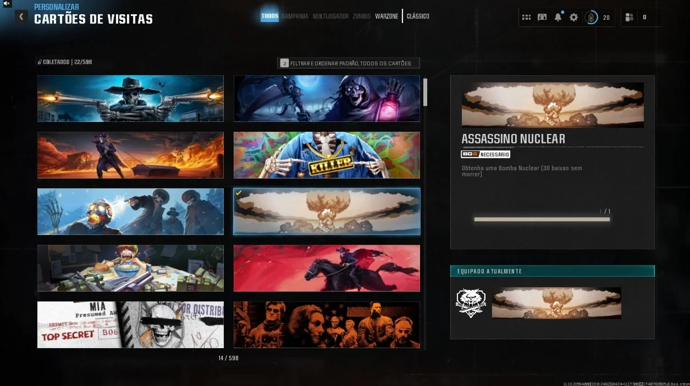This screenshot has height=386, width=690.
Task: Click the muted speaker icon
Action: [x=7, y=3]
